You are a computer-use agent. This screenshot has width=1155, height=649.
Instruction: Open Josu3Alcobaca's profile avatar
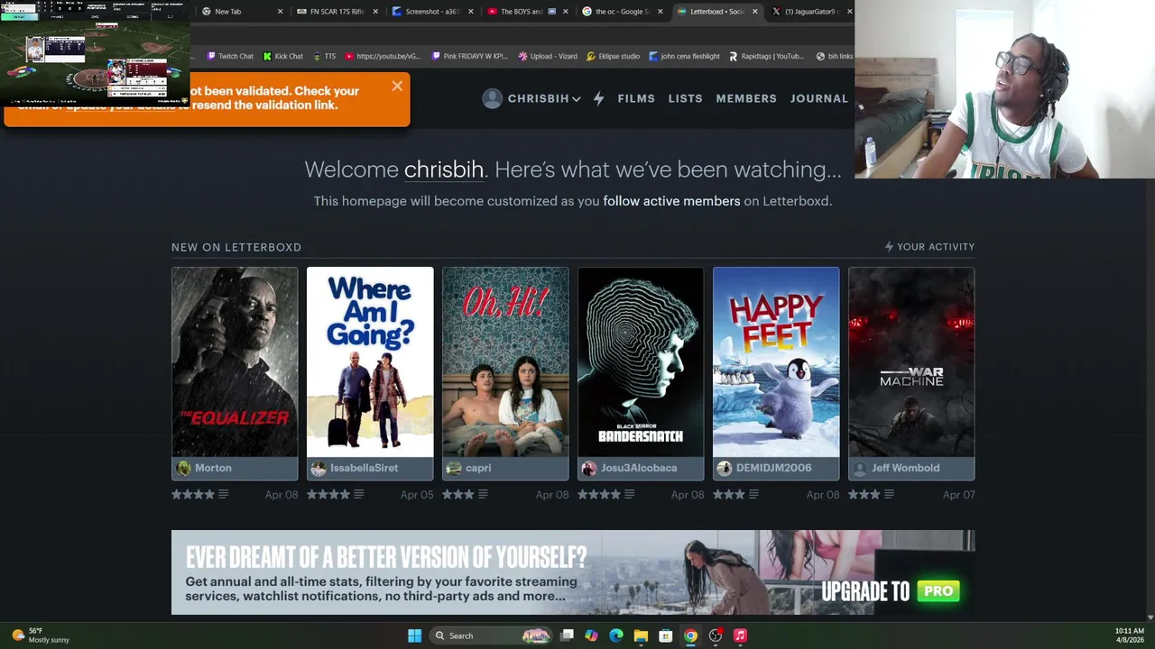point(589,468)
